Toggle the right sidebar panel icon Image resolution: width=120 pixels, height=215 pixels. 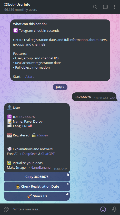click(x=105, y=7)
